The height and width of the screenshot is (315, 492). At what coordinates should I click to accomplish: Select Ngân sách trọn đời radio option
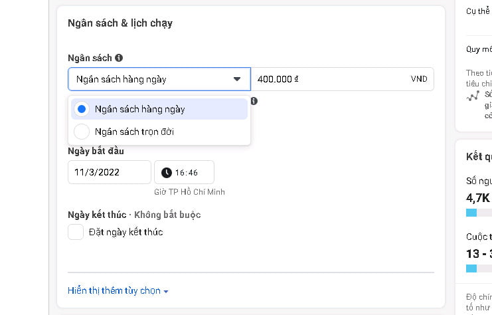(159, 132)
